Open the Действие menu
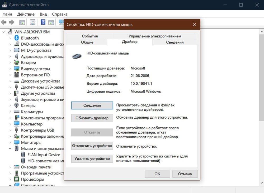Image resolution: width=264 pixels, height=193 pixels. pos(26,14)
